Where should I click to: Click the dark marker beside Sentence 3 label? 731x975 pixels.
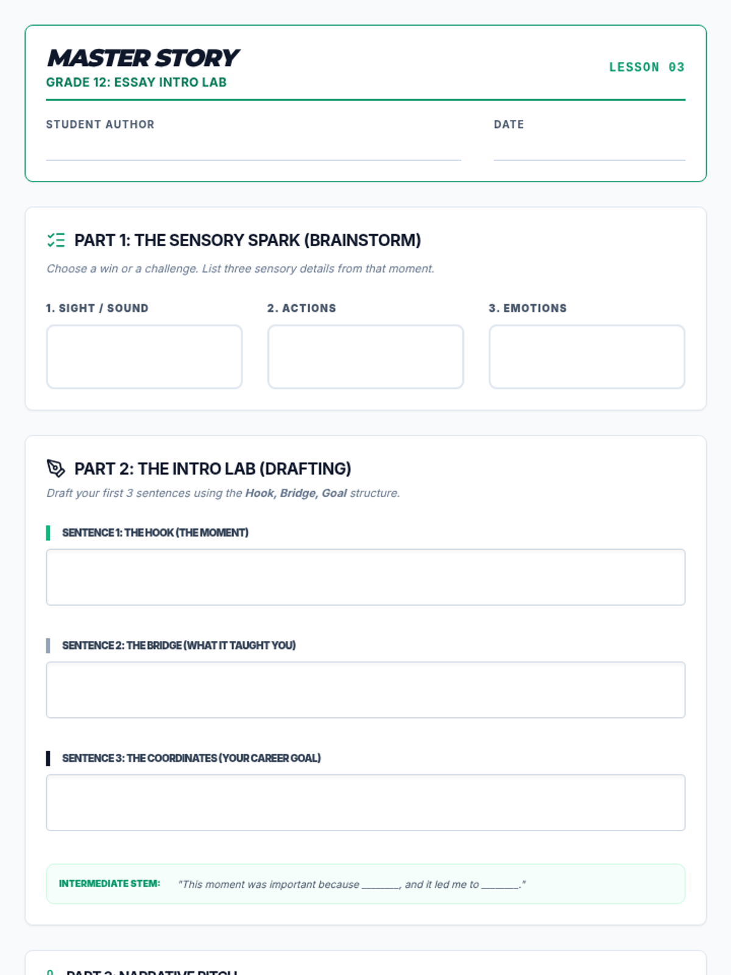point(48,758)
